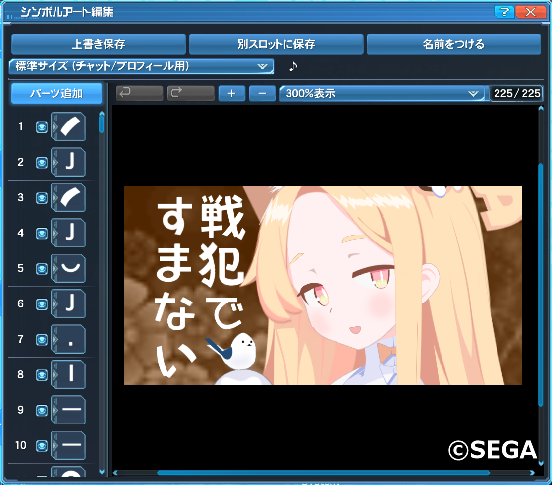The width and height of the screenshot is (552, 485).
Task: Click 名前をつける rename button
Action: (454, 44)
